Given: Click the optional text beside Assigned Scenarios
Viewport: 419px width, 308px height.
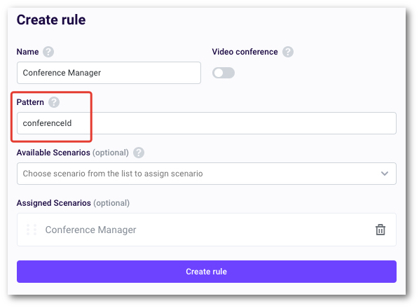Looking at the screenshot, I should click(x=111, y=203).
